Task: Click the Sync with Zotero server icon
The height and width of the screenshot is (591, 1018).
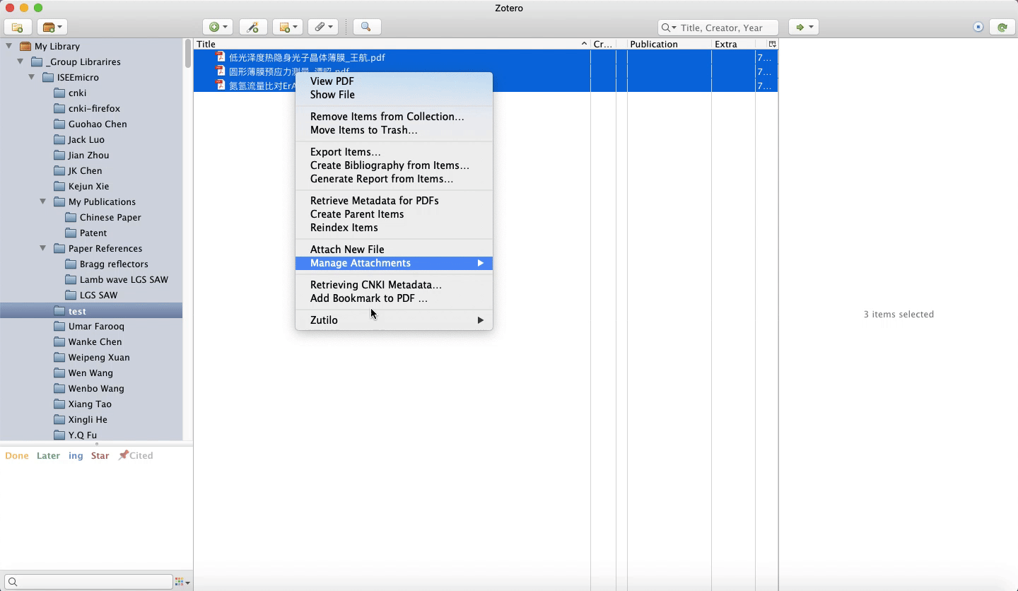Action: pyautogui.click(x=1002, y=27)
